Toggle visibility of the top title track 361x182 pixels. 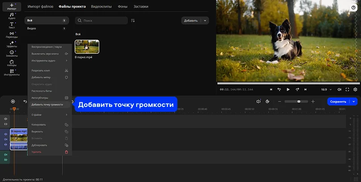(6, 119)
